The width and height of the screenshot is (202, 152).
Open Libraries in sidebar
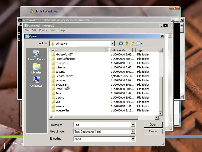click(36, 68)
